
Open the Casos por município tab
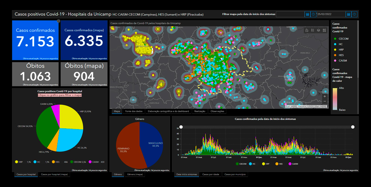pos(235,174)
